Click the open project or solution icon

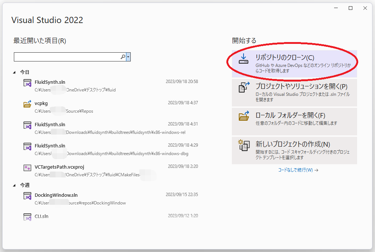(243, 88)
